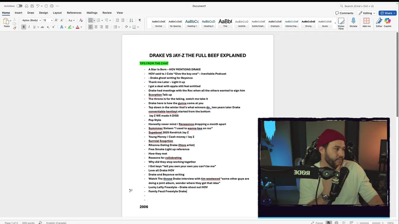
Task: Launch the Editor proofing tool
Action: coord(379,23)
